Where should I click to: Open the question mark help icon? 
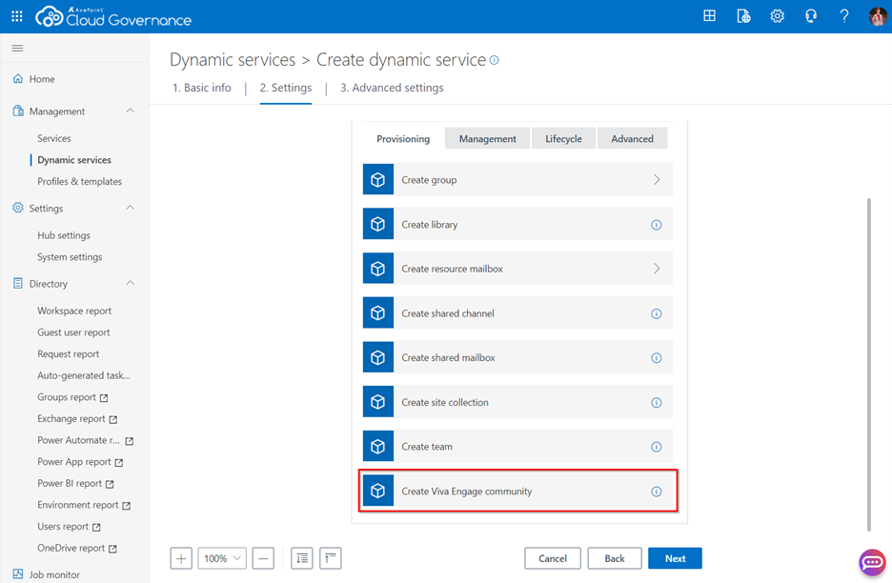tap(844, 16)
